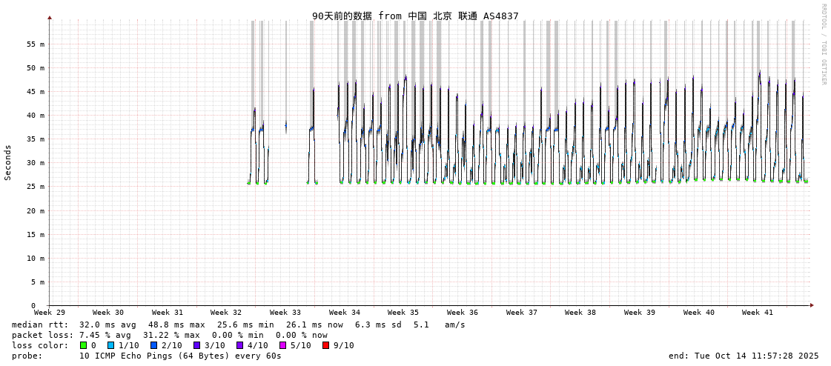Select the blue 2/10 loss color swatch
The width and height of the screenshot is (831, 366).
[x=153, y=345]
